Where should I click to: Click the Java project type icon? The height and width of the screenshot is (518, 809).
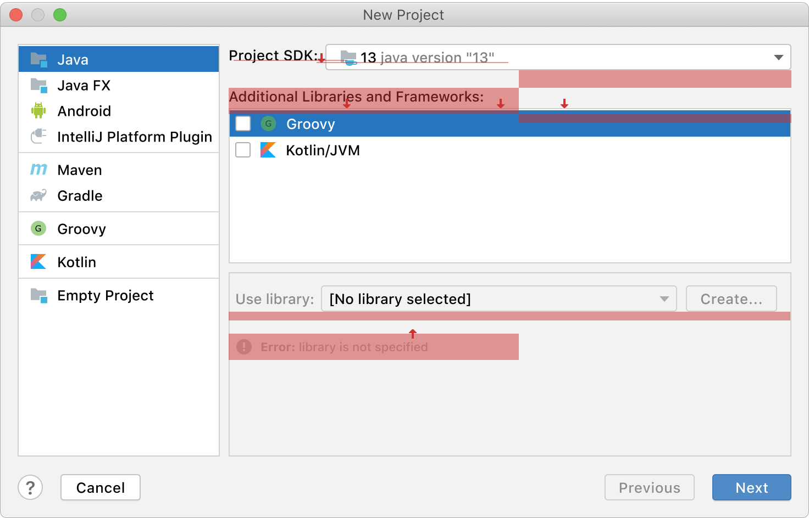click(38, 59)
